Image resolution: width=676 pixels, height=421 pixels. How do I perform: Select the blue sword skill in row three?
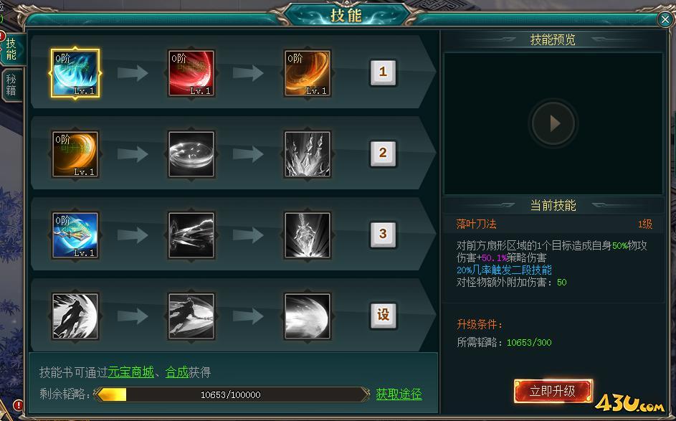75,235
